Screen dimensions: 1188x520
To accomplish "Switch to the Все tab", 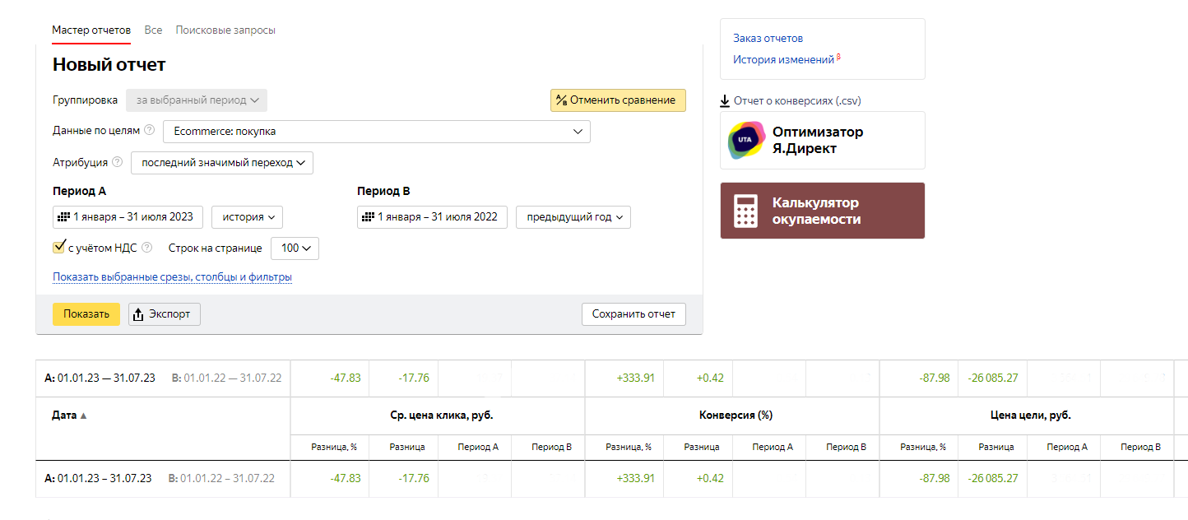I will pyautogui.click(x=153, y=30).
